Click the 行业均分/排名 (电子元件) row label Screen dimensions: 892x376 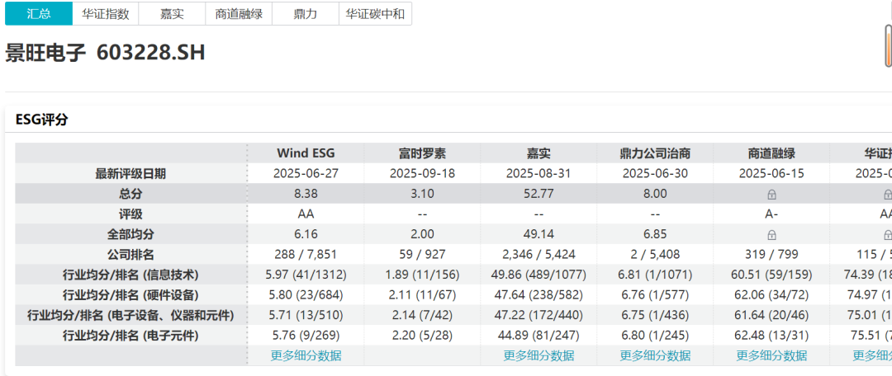[x=130, y=336]
